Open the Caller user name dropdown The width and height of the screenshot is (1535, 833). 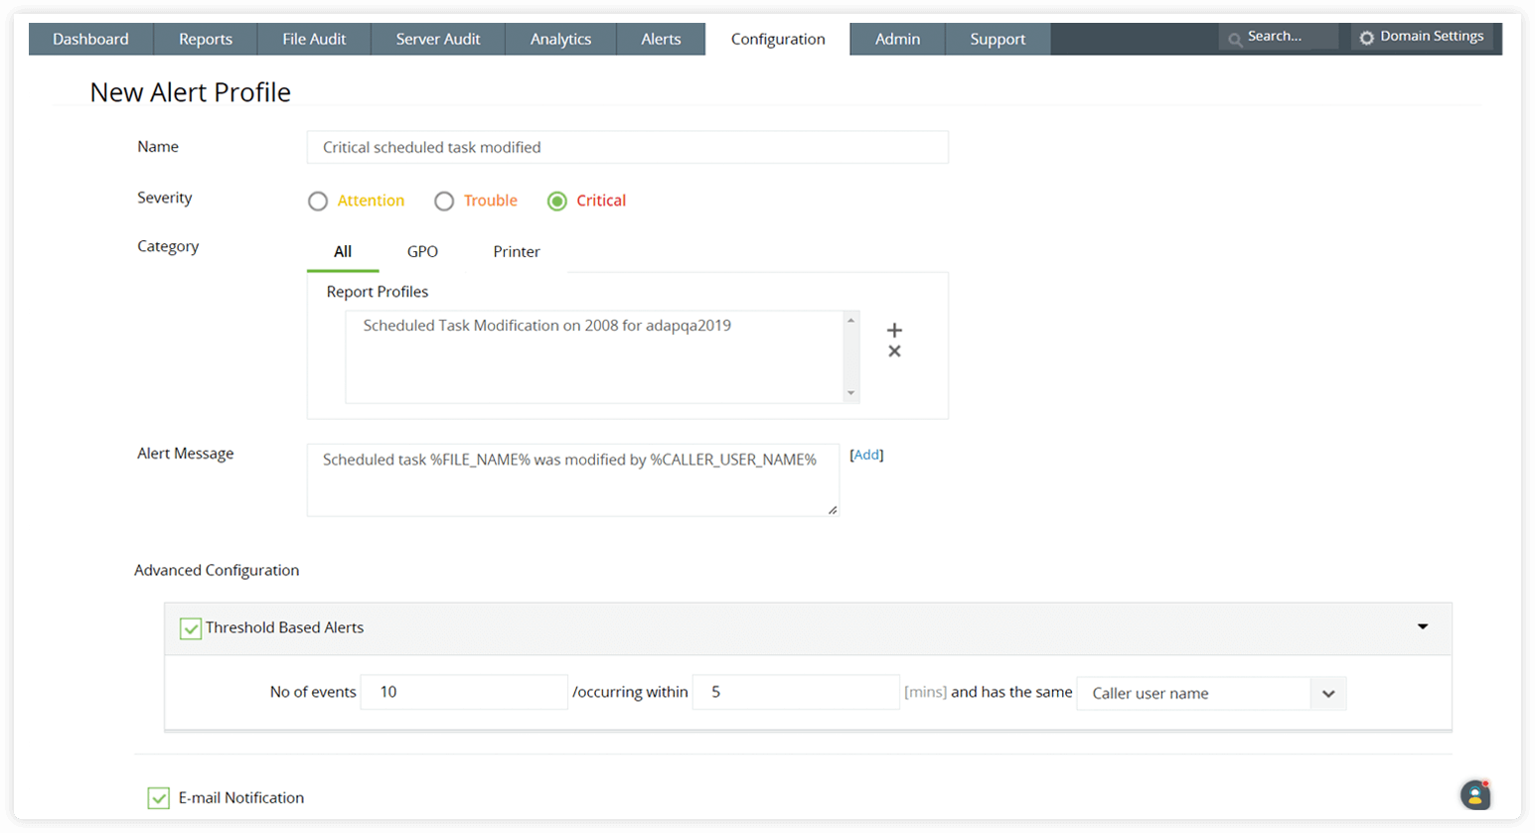pyautogui.click(x=1328, y=692)
